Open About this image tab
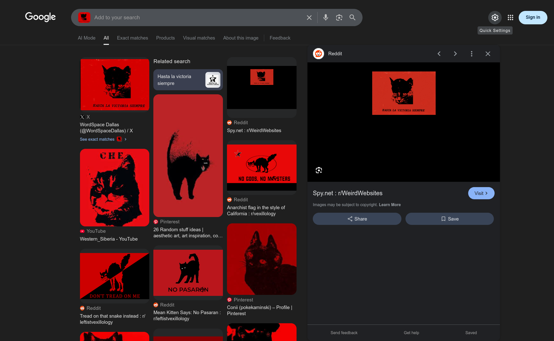Viewport: 554px width, 341px height. tap(241, 38)
